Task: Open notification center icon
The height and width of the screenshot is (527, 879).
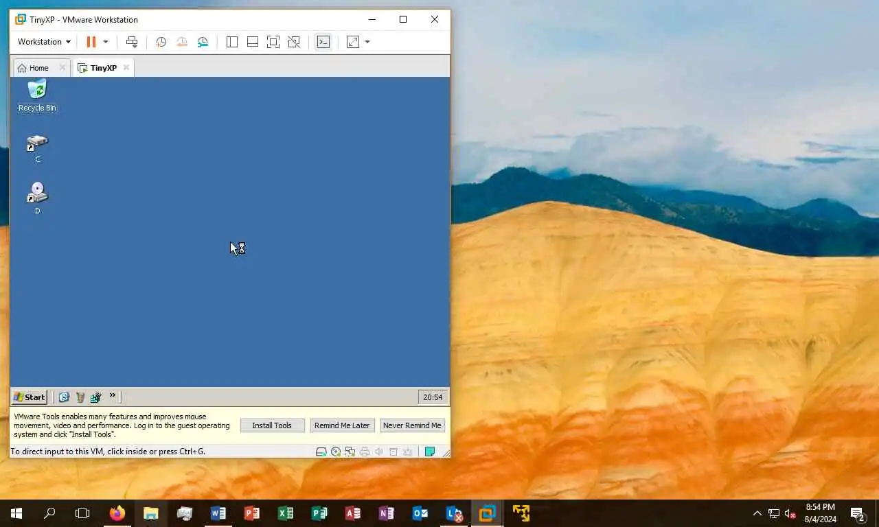Action: pos(858,513)
